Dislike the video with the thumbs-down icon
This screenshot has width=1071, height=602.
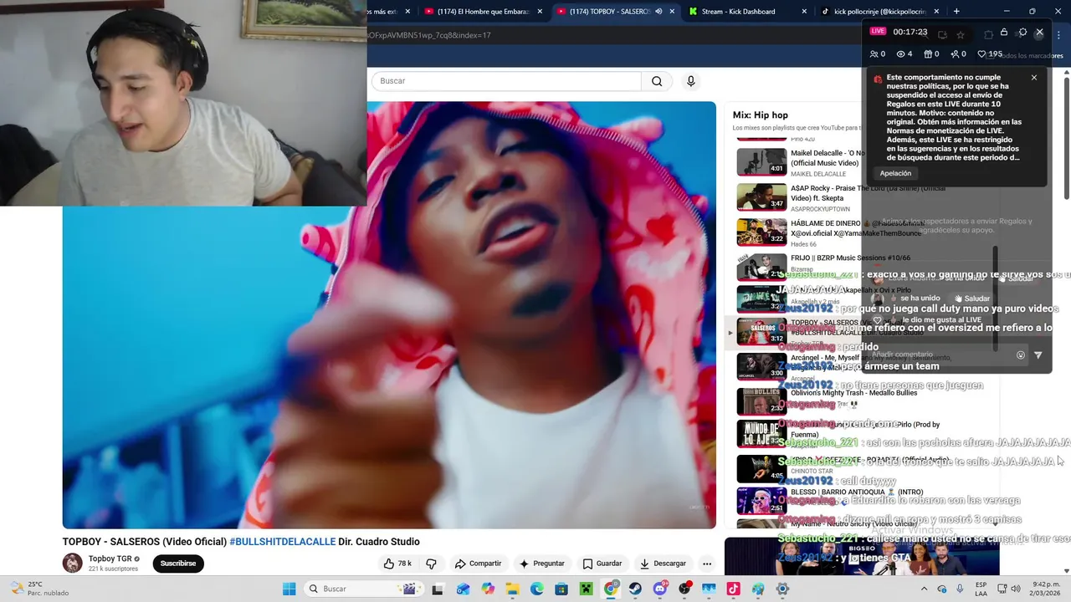click(432, 564)
